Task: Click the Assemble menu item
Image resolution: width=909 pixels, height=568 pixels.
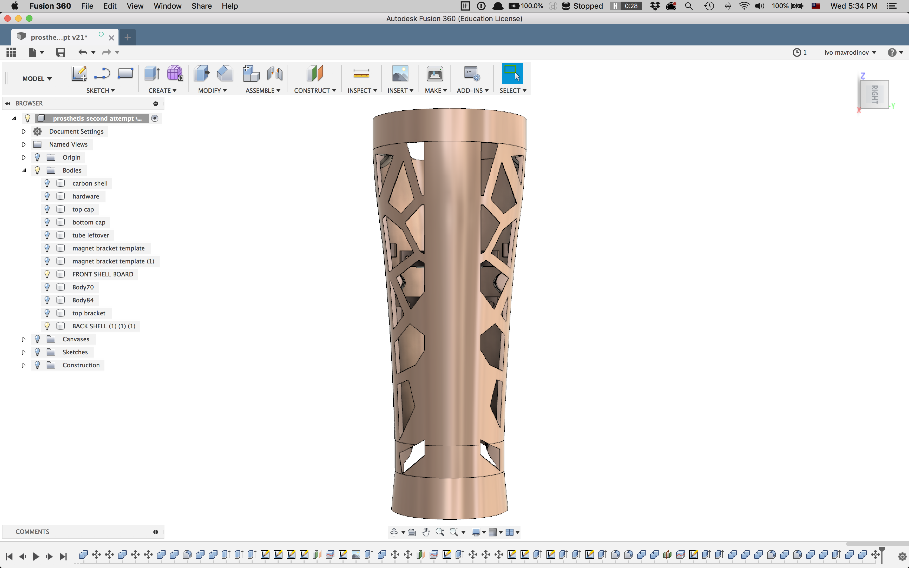Action: (x=262, y=90)
